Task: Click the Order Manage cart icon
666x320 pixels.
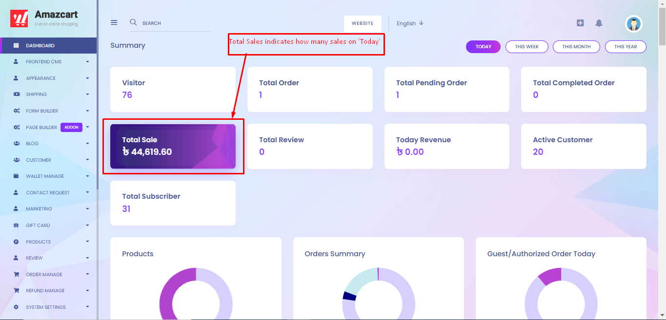Action: point(16,275)
